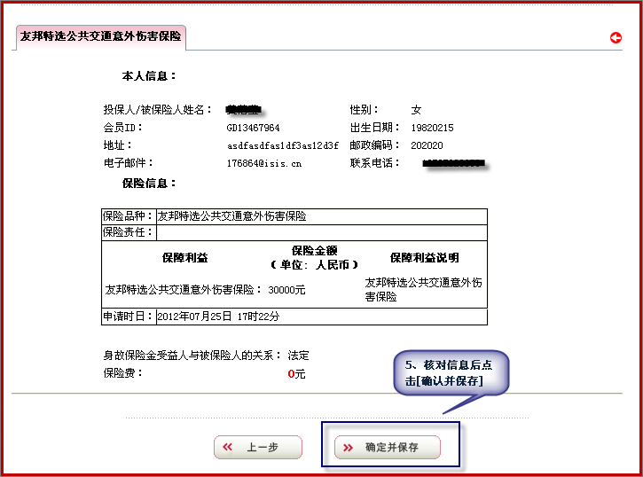Viewport: 643px width, 477px height.
Task: Click the 联系电话 label
Action: 374,163
